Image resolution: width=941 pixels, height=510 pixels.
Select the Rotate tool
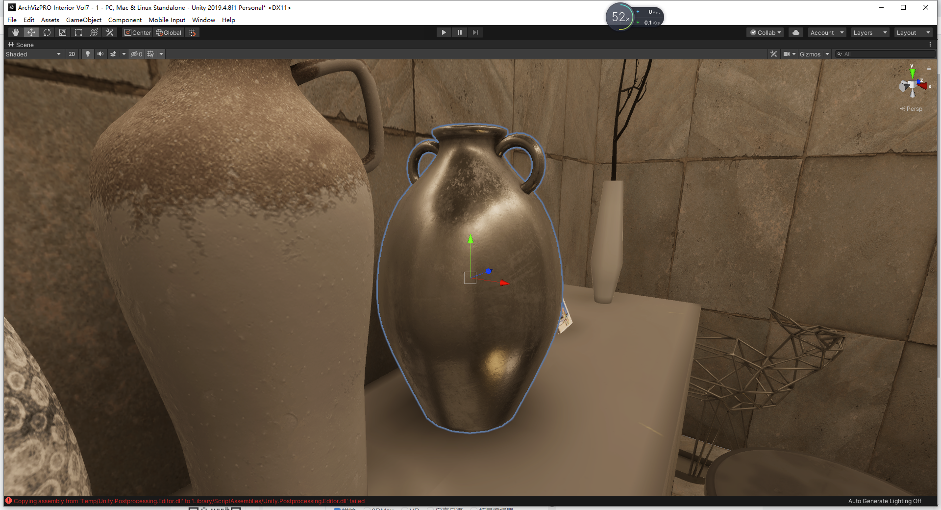[x=47, y=32]
